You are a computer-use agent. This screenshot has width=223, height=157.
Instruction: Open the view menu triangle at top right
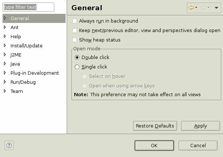(x=216, y=8)
